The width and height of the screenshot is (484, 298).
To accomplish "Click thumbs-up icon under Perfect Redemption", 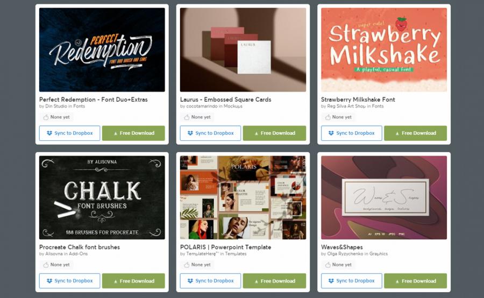I will point(46,117).
